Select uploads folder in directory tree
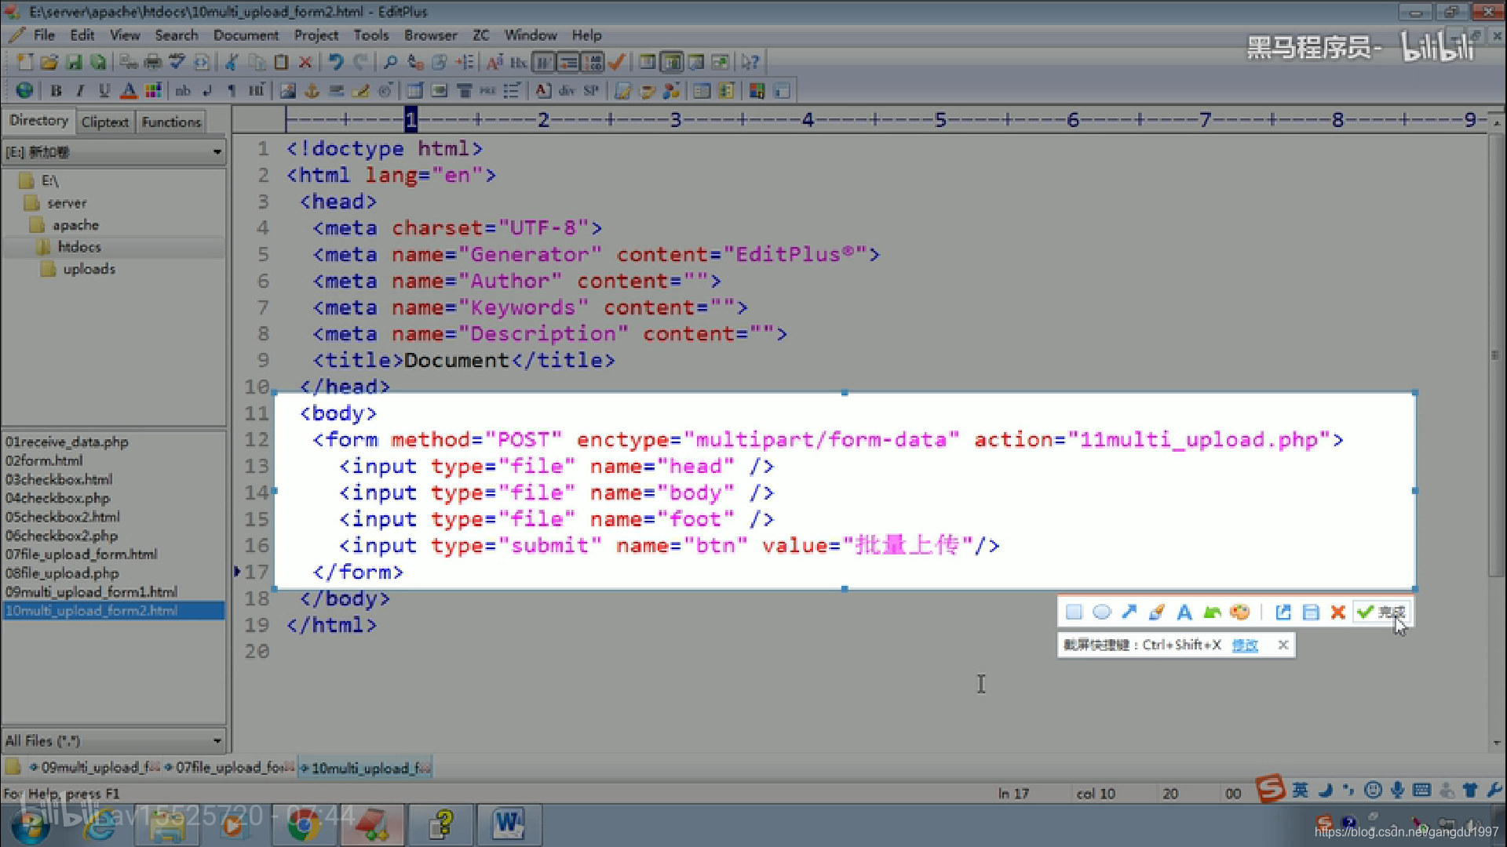The image size is (1507, 847). [89, 269]
